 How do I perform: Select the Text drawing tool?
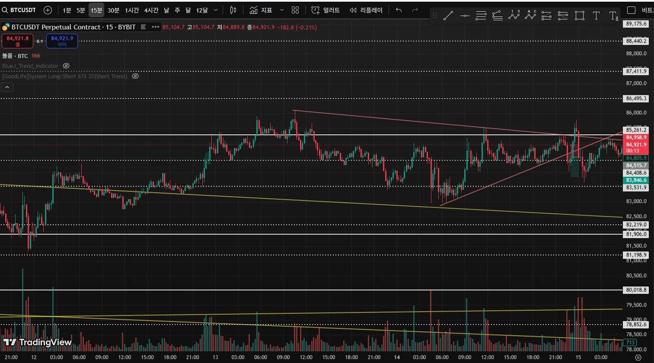pos(596,16)
